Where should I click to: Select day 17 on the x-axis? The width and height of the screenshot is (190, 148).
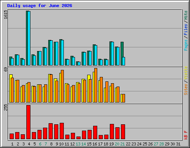100,144
